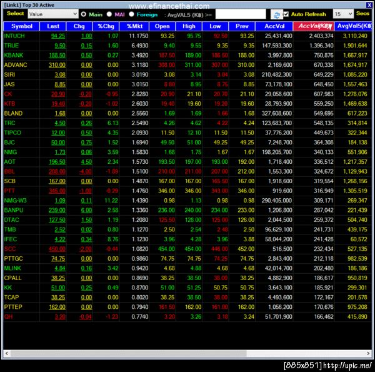Select the JAS symbol

(9, 84)
